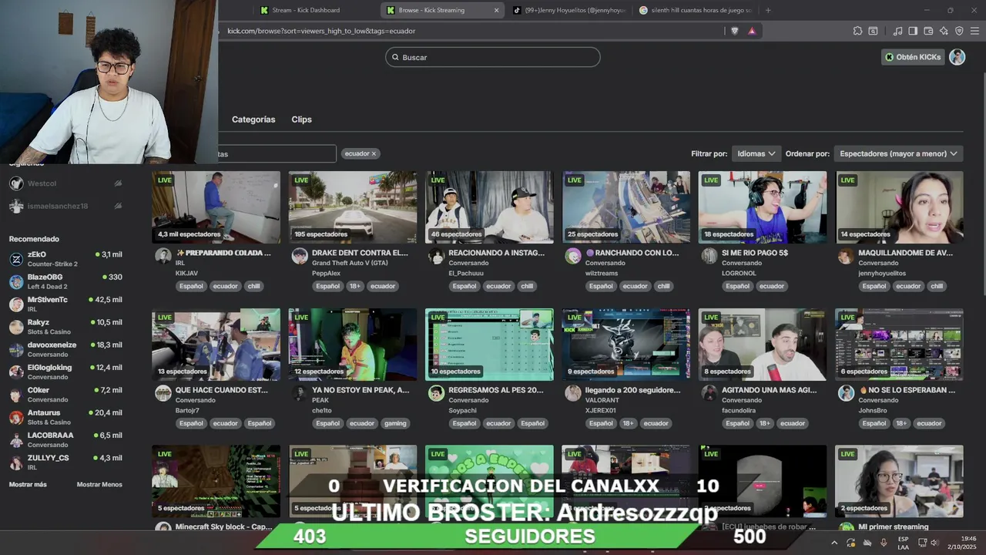This screenshot has height=555, width=986.
Task: Click wilztreams channel avatar
Action: click(572, 256)
